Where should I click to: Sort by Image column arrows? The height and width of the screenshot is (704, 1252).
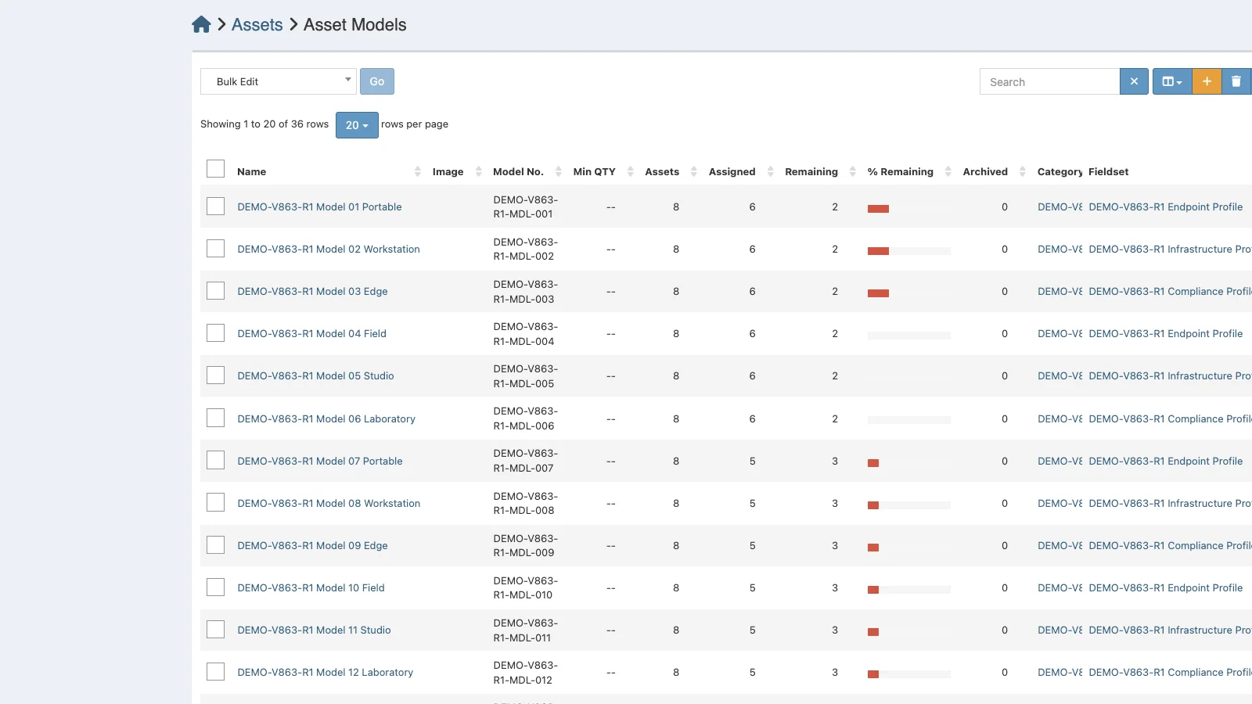(479, 171)
